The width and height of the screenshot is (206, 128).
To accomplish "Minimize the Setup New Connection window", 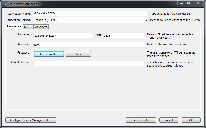I will coord(182,3).
